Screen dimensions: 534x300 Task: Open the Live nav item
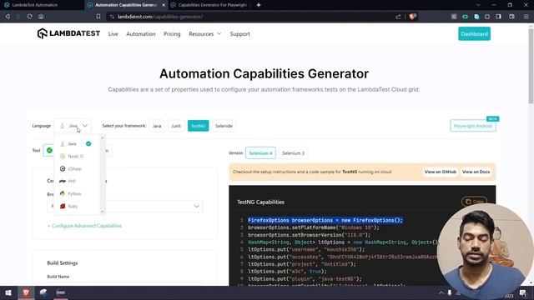(113, 33)
